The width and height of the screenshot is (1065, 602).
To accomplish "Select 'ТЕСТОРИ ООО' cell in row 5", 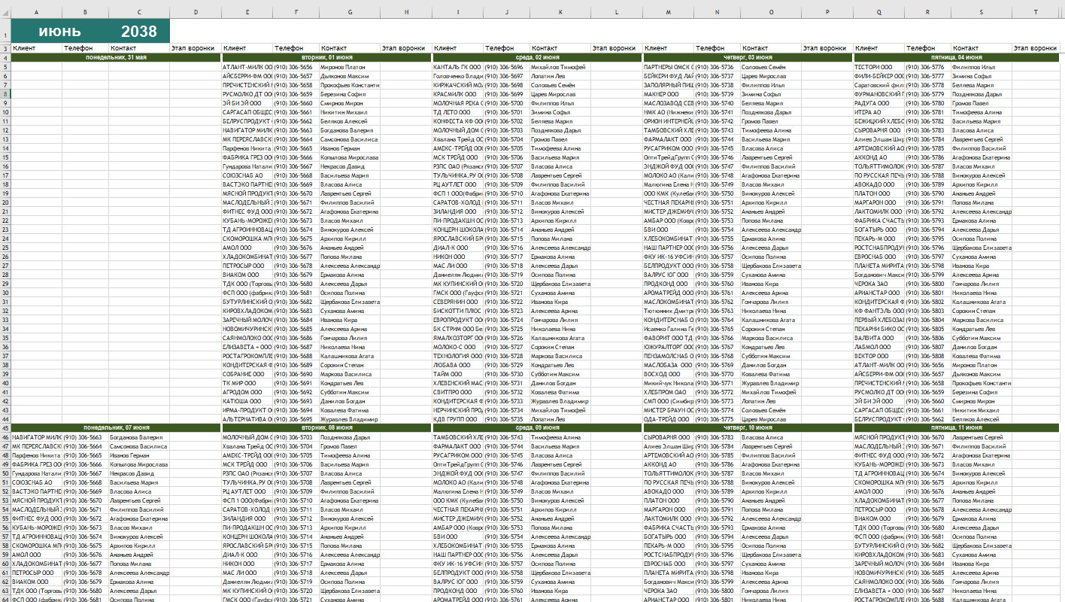I will pyautogui.click(x=878, y=66).
